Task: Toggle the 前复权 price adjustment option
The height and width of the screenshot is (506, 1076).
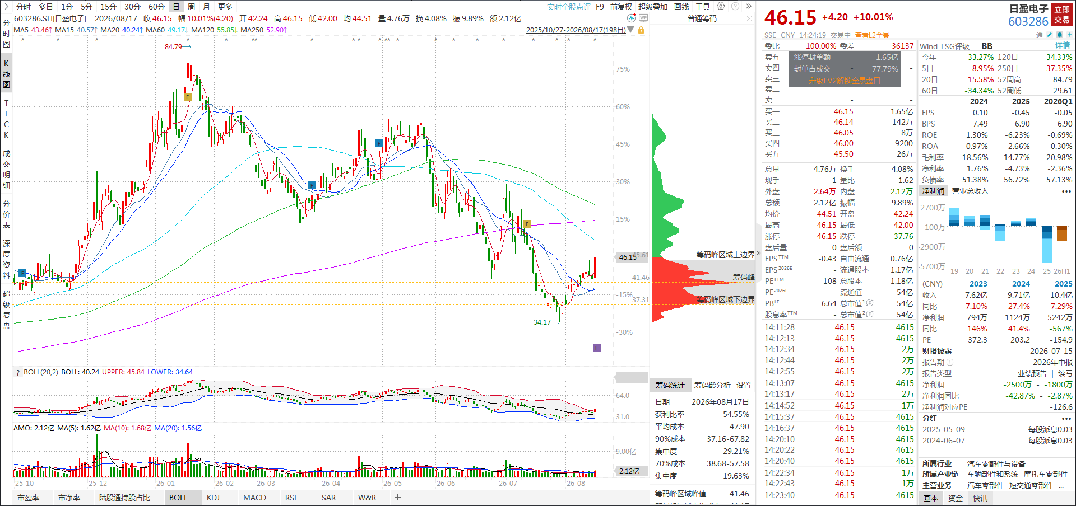Action: click(621, 7)
